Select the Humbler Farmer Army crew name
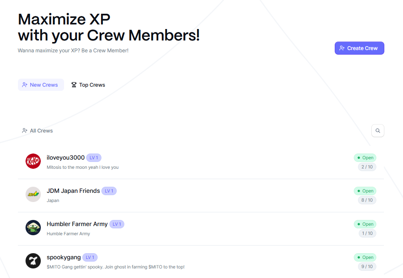 tap(77, 224)
